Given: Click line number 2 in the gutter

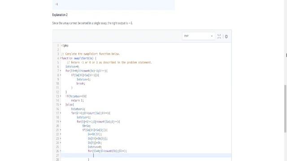Looking at the screenshot, I should click(58, 50).
